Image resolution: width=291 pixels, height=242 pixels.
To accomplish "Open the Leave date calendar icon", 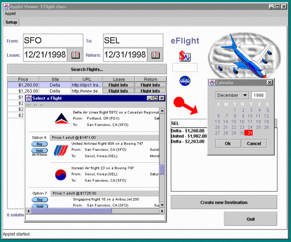I will (75, 55).
